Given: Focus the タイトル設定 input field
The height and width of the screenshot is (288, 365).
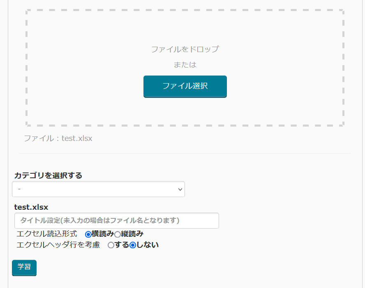Looking at the screenshot, I should click(116, 220).
